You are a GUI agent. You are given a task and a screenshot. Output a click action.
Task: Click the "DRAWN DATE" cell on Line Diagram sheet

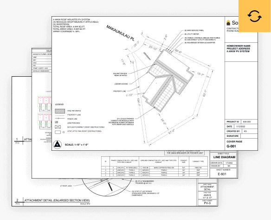(217, 163)
